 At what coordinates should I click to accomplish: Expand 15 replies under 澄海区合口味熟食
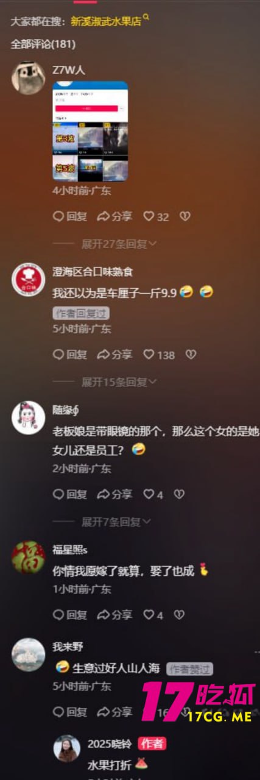119,382
